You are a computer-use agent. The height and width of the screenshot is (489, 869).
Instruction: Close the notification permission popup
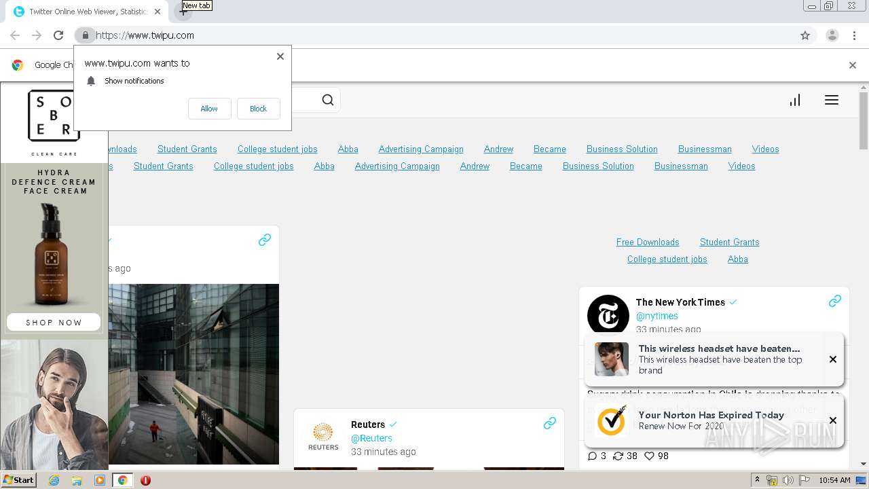[x=280, y=56]
